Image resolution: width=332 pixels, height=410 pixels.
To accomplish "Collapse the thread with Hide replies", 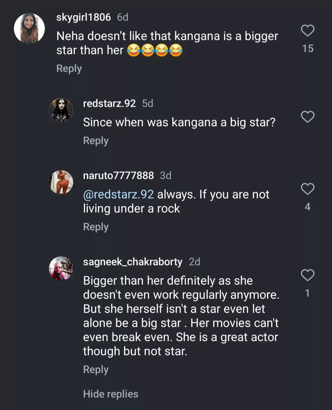I will 111,394.
